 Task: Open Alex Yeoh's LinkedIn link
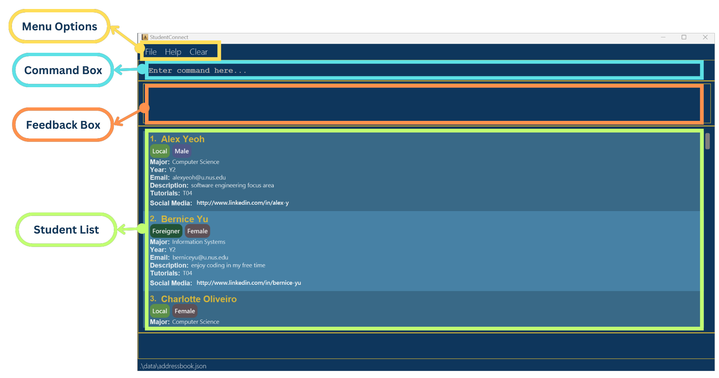[242, 203]
